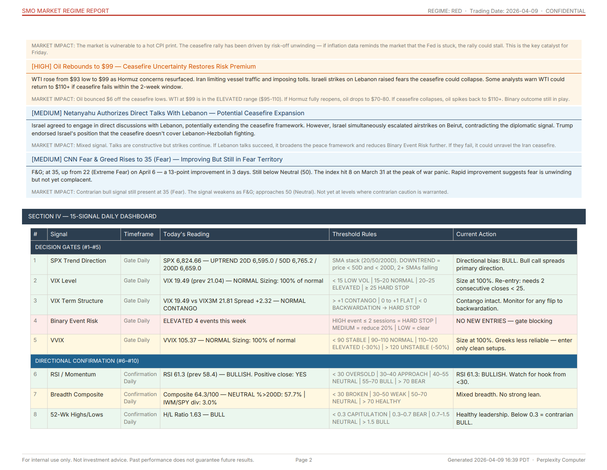The image size is (607, 470).
Task: Click the "F&G; at 35" paragraph
Action: [x=301, y=176]
